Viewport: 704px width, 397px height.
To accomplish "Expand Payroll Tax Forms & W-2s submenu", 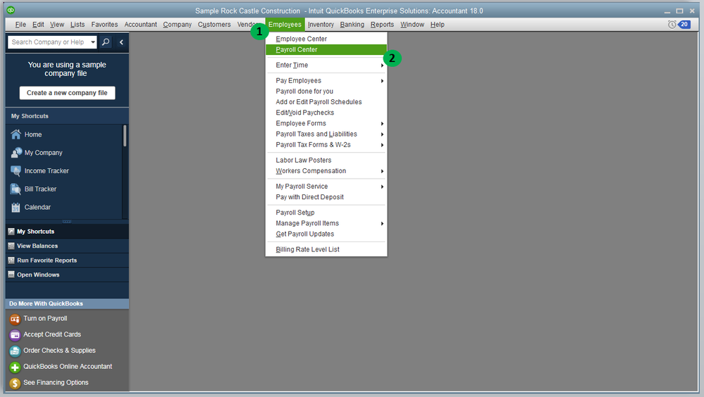I will [x=382, y=145].
